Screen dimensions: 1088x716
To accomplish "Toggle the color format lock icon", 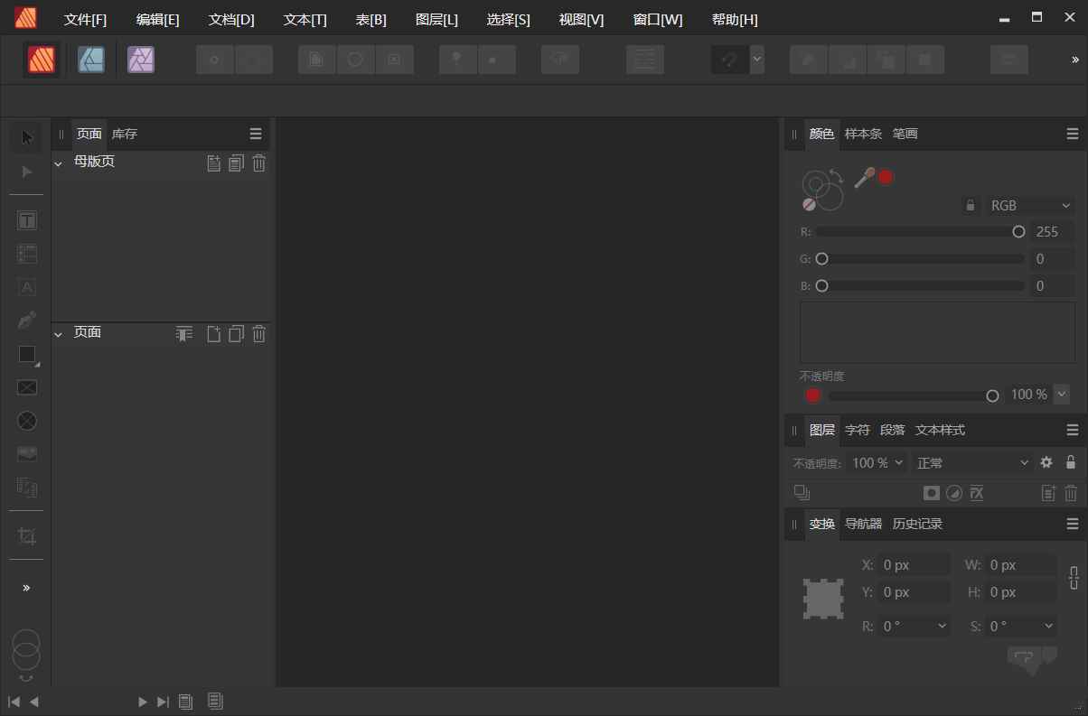I will tap(970, 205).
